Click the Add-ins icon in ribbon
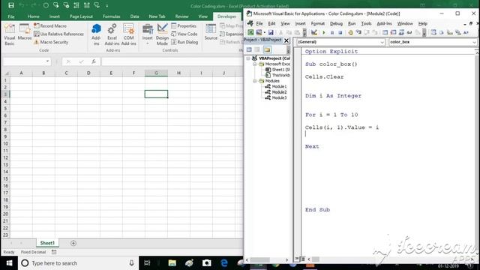Screen dimensions: 480x270 (x=96, y=34)
